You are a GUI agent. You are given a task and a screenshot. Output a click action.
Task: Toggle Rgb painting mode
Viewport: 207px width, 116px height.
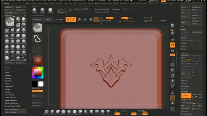pos(110,18)
